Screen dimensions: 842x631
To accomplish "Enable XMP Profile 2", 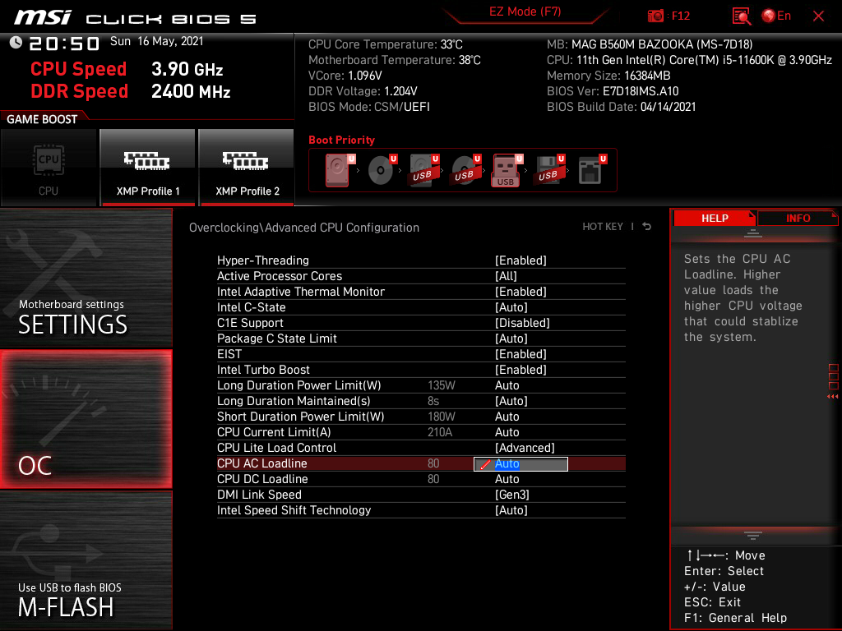I will click(x=247, y=168).
